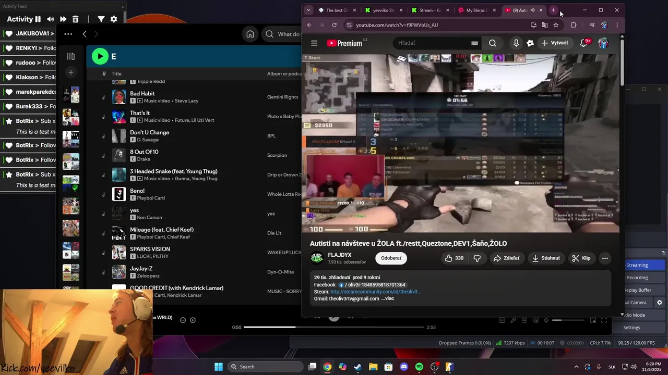This screenshot has height=375, width=668.
Task: Select '8 Out Of 10' by Drake
Action: [144, 152]
